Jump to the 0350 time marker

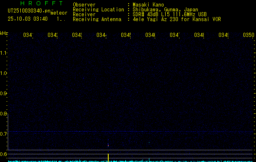coord(248,35)
